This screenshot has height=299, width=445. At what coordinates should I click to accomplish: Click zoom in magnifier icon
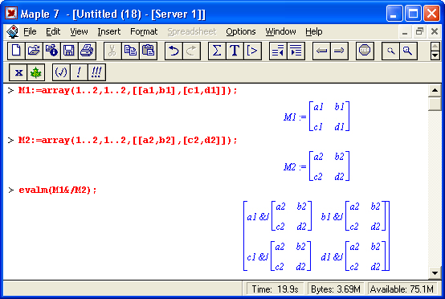click(408, 51)
